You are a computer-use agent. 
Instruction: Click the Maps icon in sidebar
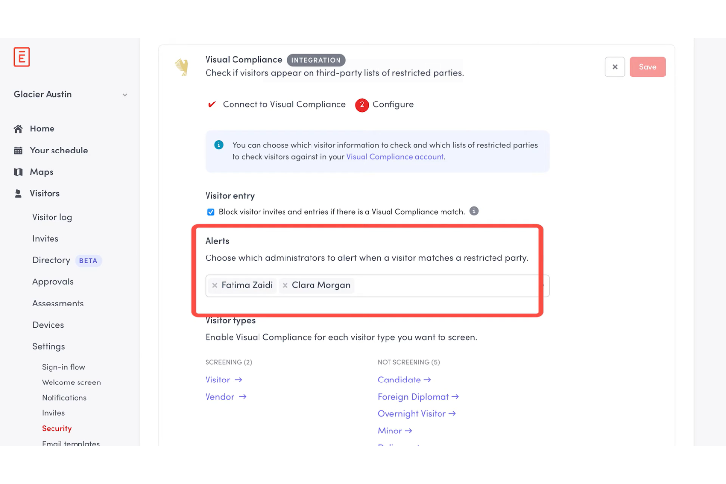point(18,172)
